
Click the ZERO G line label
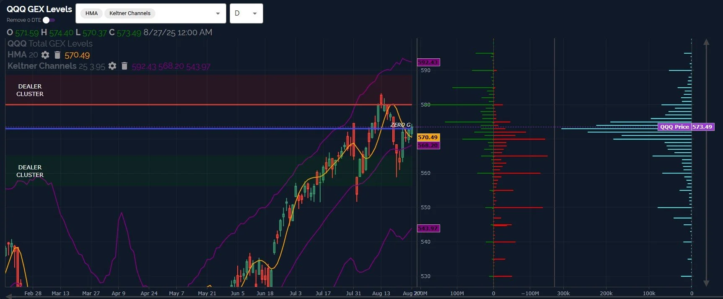pyautogui.click(x=400, y=125)
